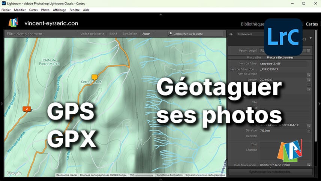
Task: Click the Nom du fichier field
Action: (x=283, y=64)
